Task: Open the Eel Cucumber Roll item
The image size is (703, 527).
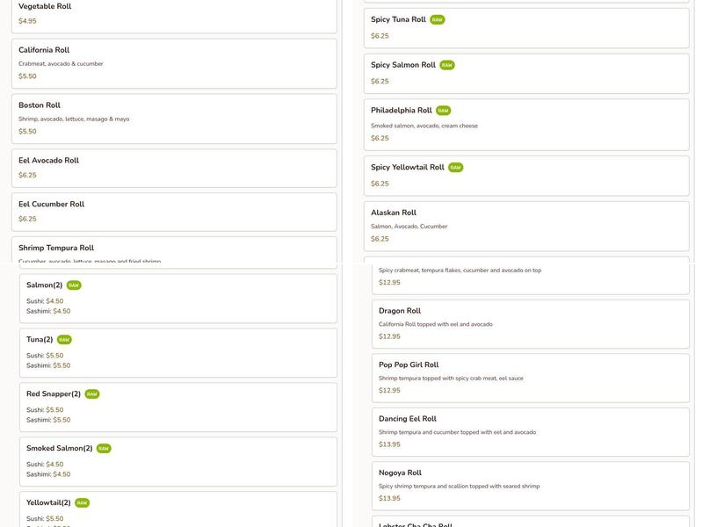Action: pos(174,212)
